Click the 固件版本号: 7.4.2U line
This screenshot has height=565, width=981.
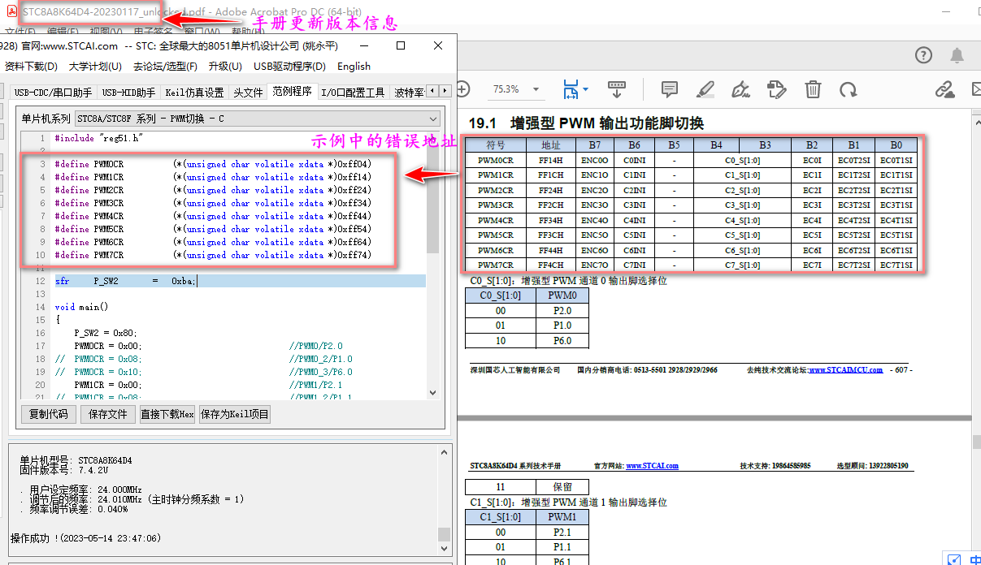coord(63,470)
